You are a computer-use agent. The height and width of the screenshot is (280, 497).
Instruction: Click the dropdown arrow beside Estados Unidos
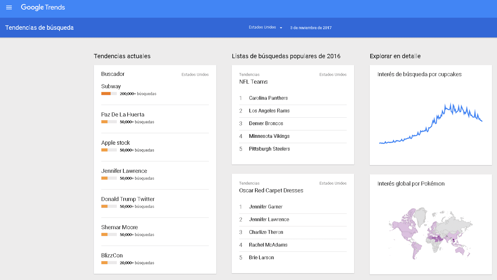(x=281, y=28)
